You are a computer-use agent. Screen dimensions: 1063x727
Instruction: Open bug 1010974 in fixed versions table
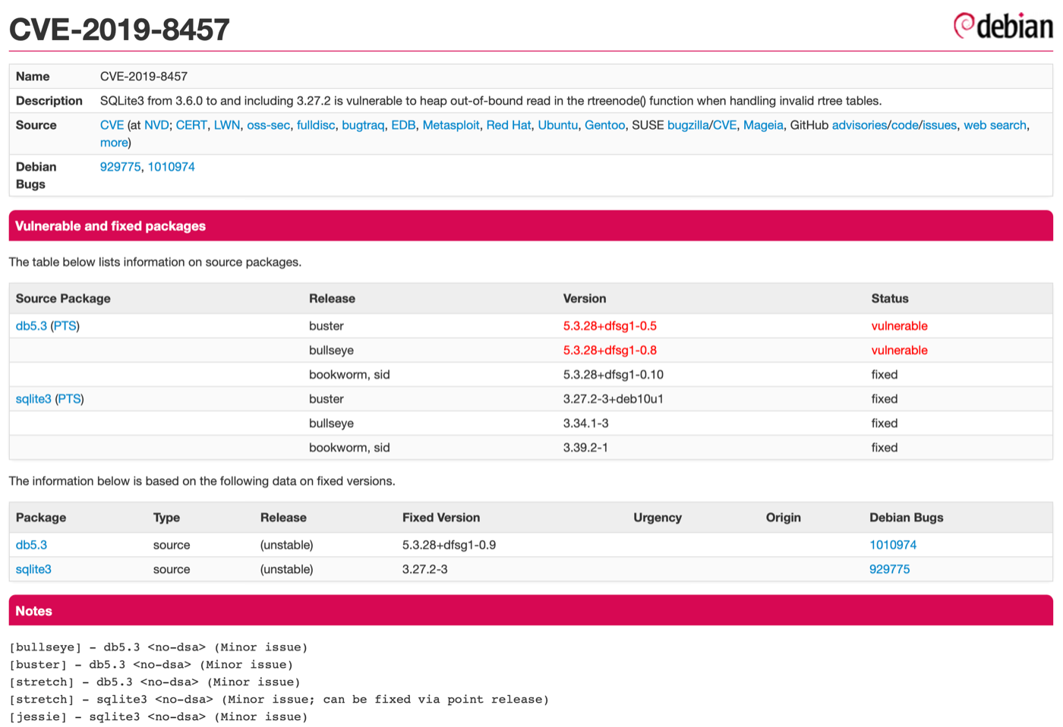[893, 545]
